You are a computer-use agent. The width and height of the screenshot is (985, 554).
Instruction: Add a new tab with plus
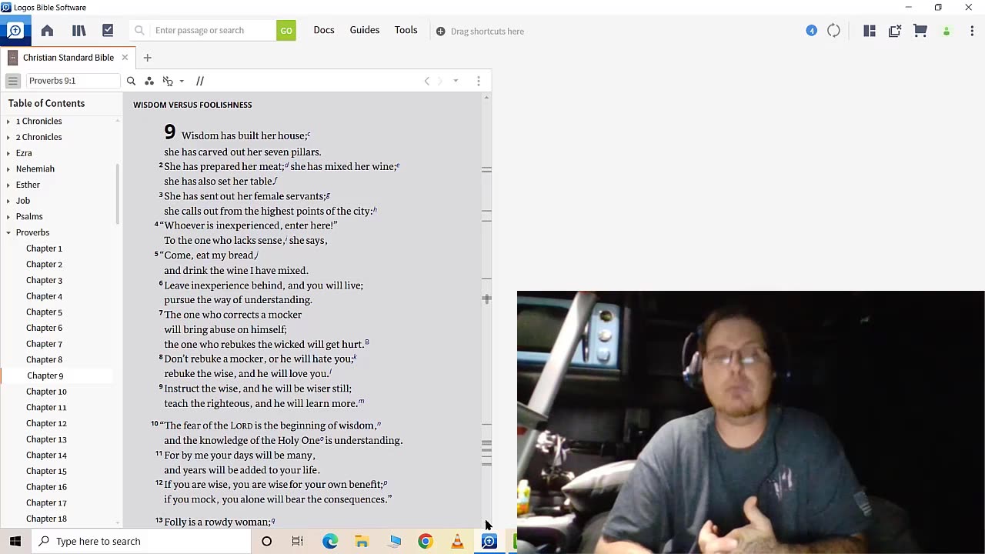point(147,58)
